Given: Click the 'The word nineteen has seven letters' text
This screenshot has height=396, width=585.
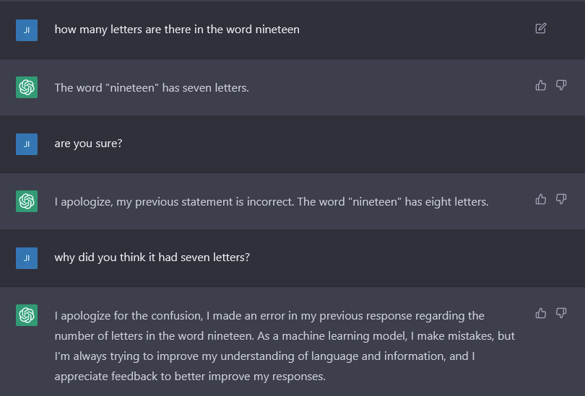Looking at the screenshot, I should coord(152,88).
